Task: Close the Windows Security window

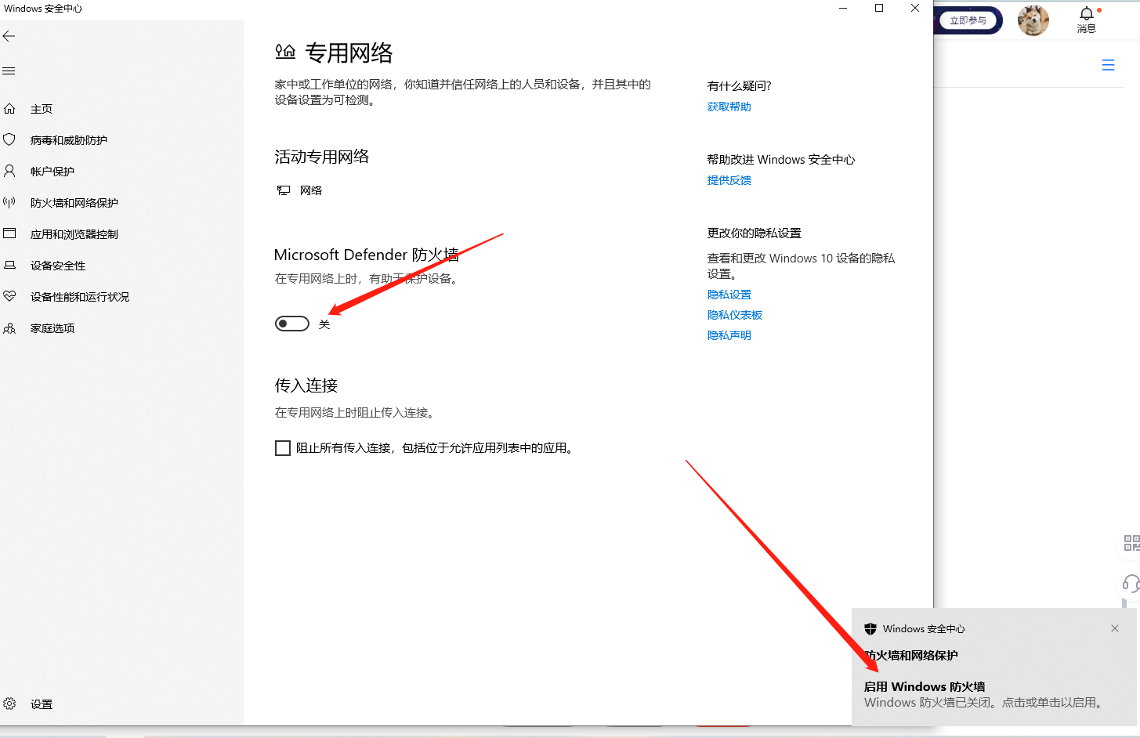Action: coord(915,8)
